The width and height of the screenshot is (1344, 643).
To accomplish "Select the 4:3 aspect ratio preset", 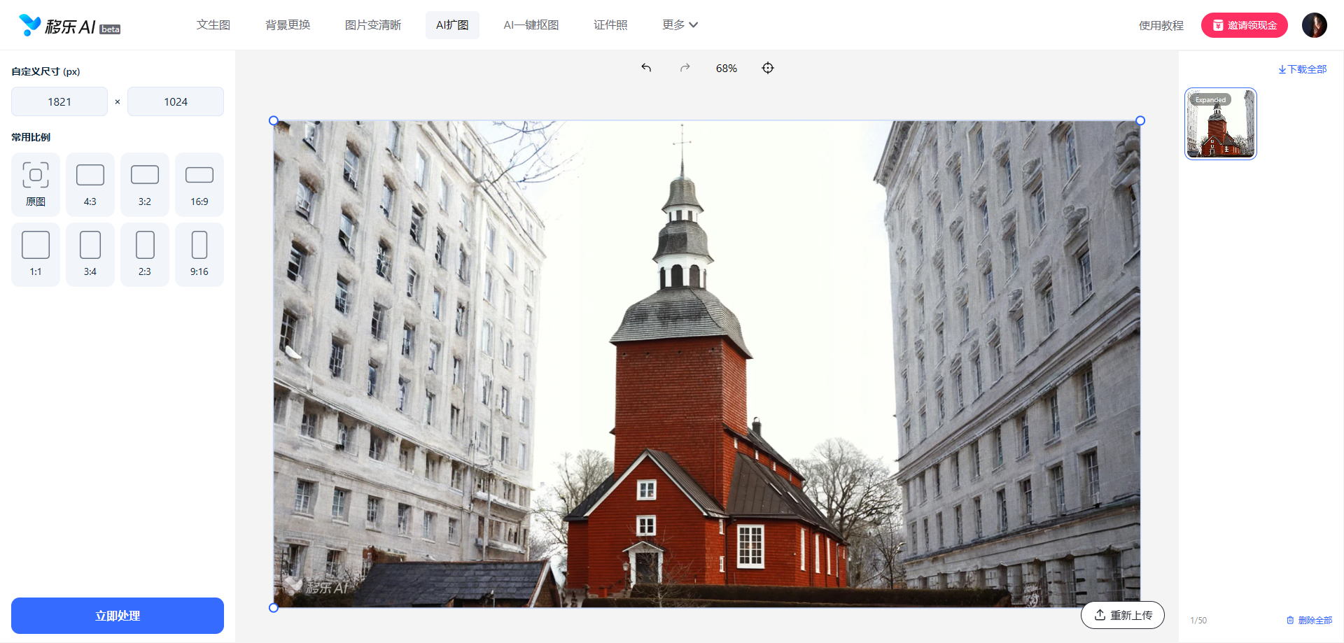I will tap(90, 184).
